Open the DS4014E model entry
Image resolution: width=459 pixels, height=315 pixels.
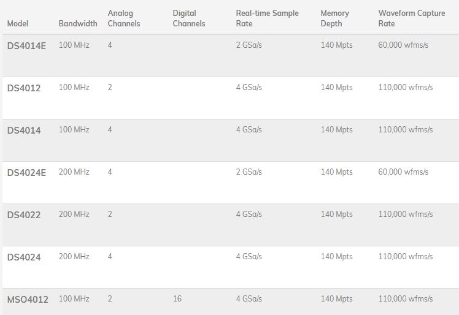(26, 46)
